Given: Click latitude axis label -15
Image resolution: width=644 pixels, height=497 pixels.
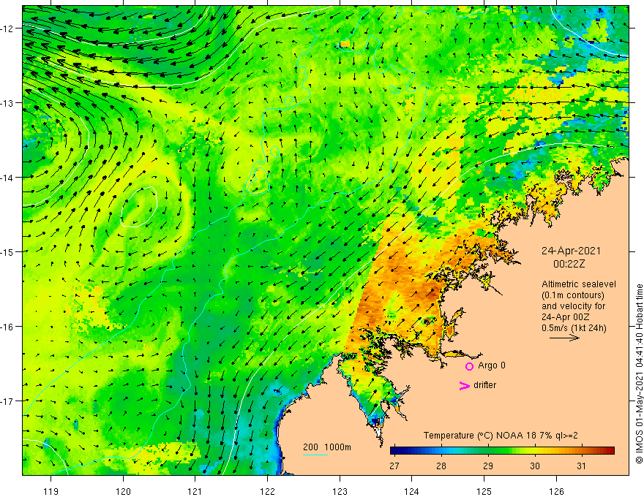Looking at the screenshot, I should [8, 251].
